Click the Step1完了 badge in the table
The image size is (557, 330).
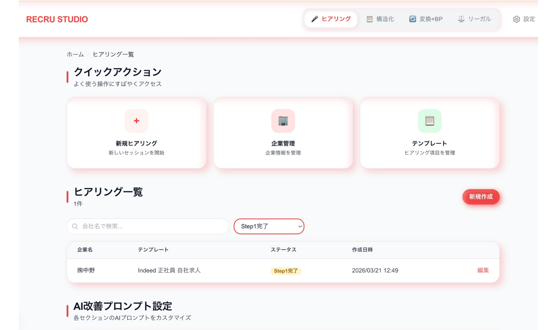pos(286,271)
